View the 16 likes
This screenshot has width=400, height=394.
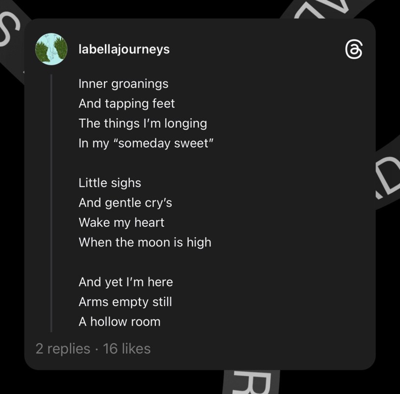click(127, 349)
